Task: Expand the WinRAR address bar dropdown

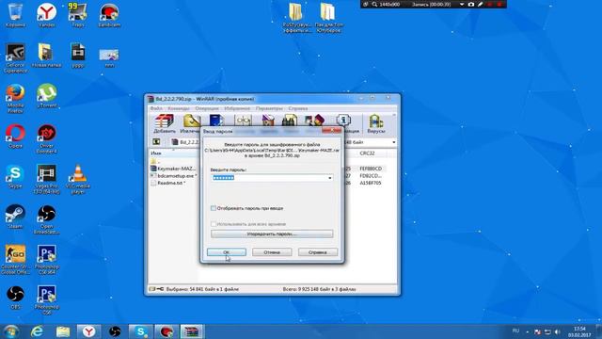Action: [393, 142]
